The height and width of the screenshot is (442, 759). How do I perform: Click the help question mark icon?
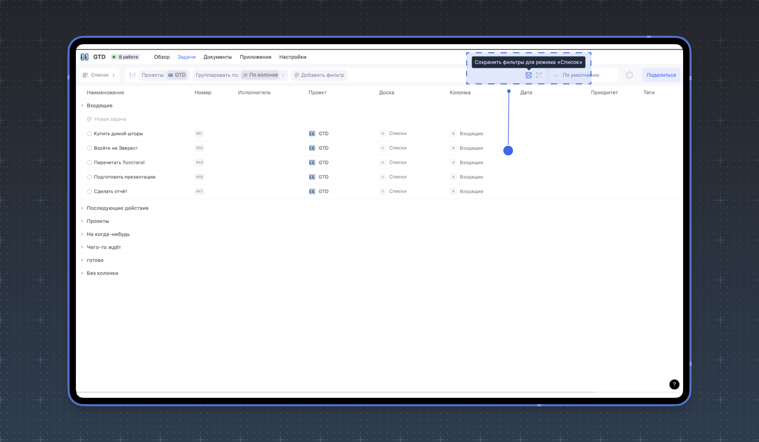point(674,384)
